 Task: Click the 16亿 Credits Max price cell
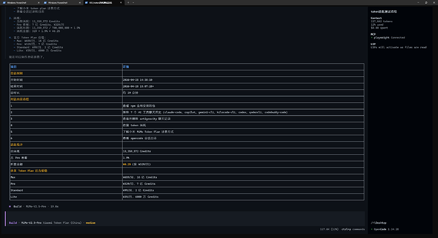[243, 177]
